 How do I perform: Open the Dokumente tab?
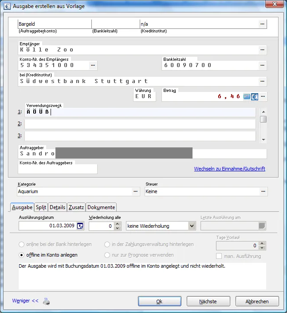101,207
